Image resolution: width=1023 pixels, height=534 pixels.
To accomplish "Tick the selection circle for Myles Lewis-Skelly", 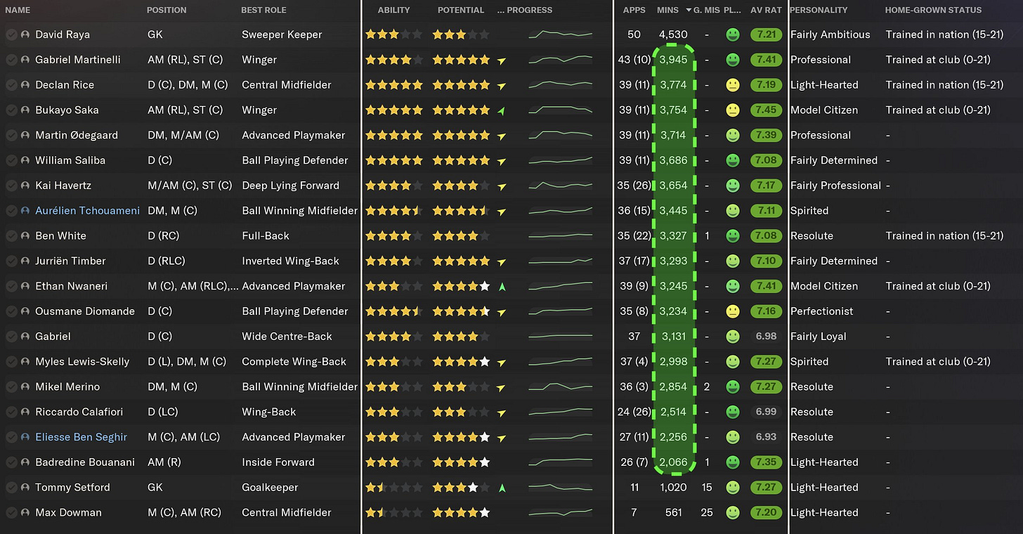I will [11, 362].
